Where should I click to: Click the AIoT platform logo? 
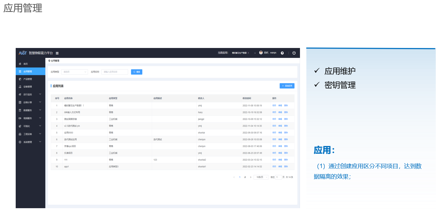pos(23,53)
